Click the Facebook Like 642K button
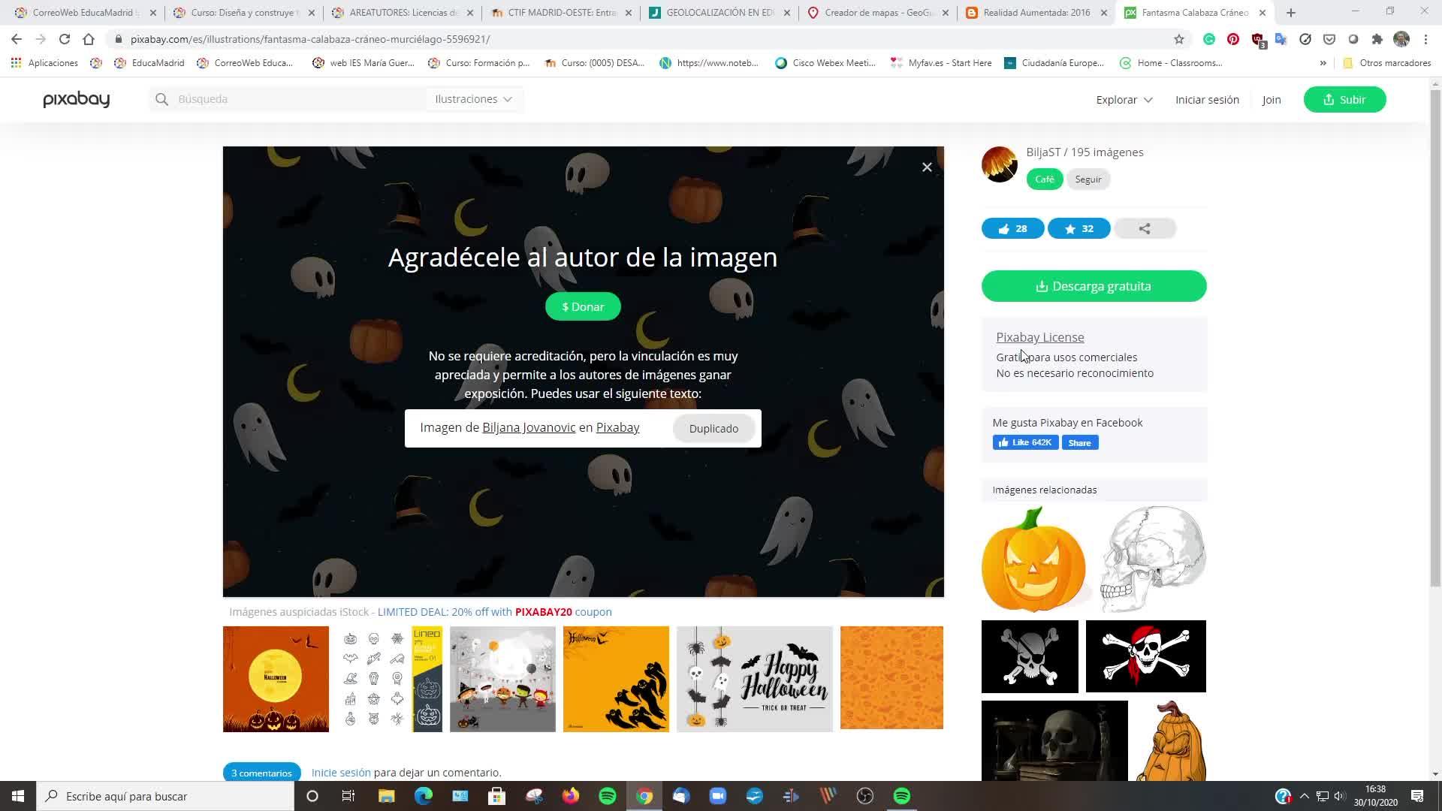This screenshot has height=811, width=1442. 1025,443
